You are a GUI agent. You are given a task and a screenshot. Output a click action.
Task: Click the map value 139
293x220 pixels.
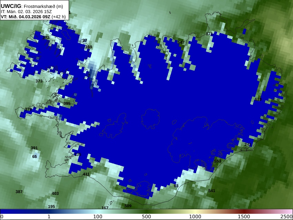[78, 154]
